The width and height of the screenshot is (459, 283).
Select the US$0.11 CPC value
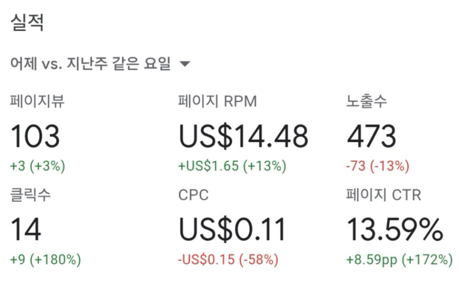click(232, 229)
